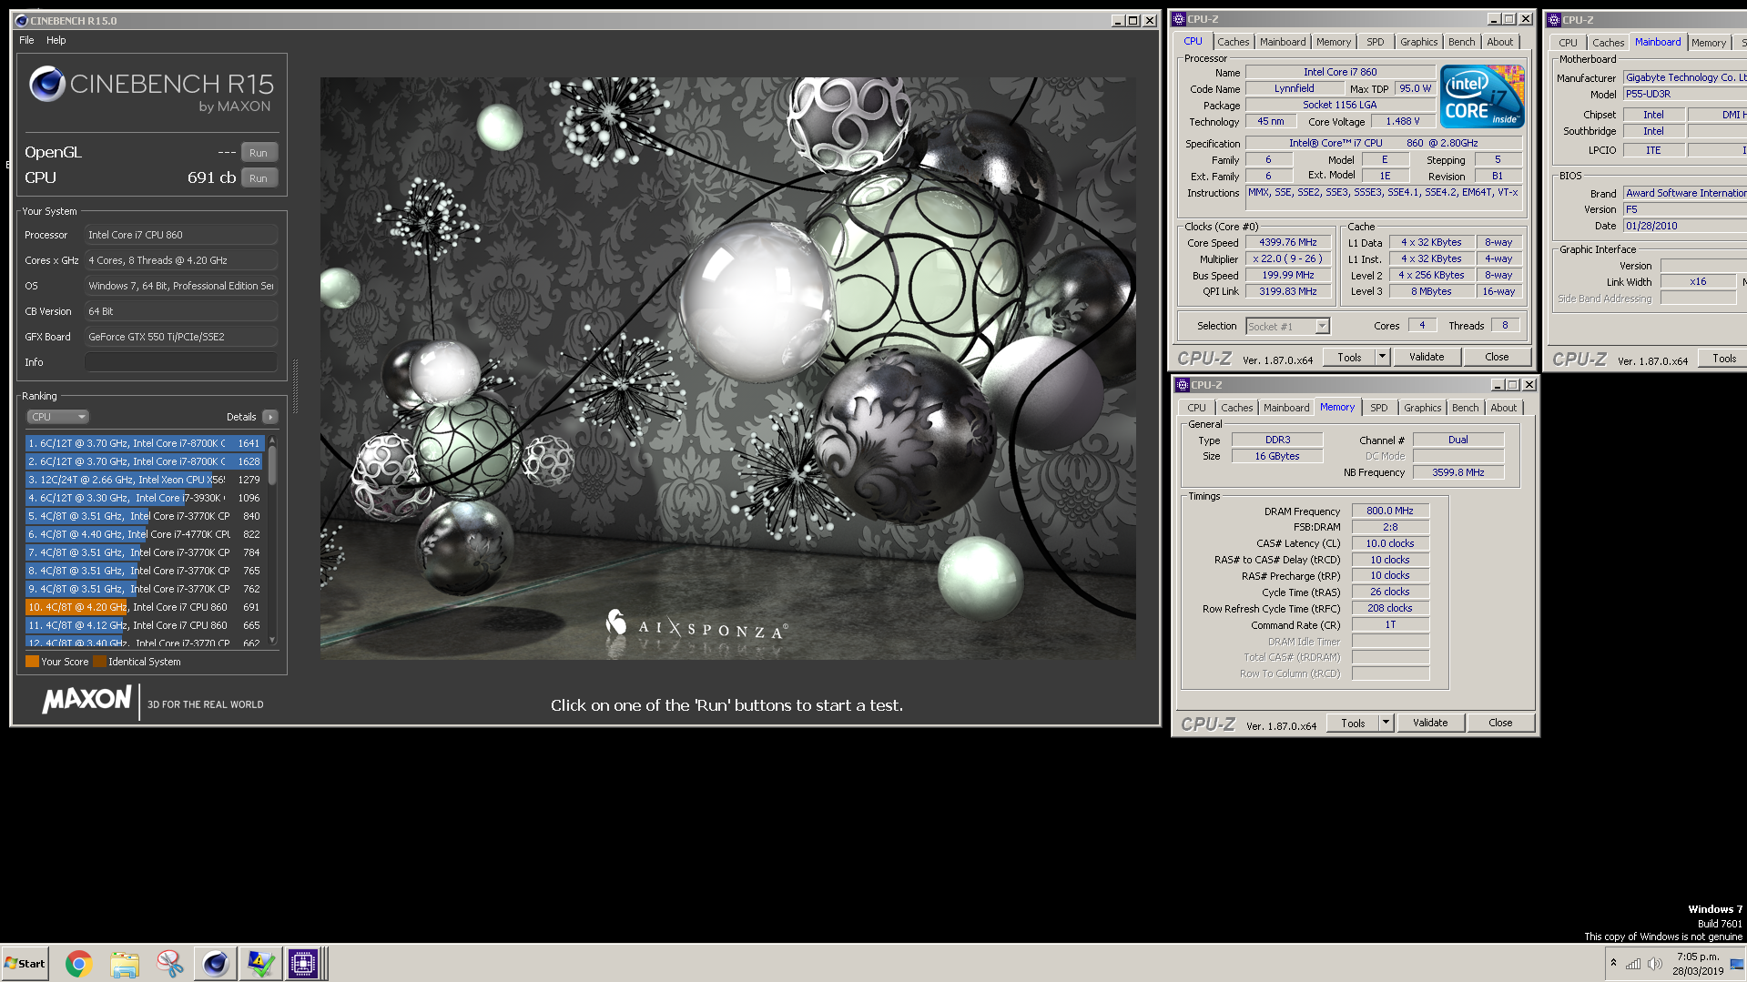Open Windows Explorer folder icon in taskbar
The height and width of the screenshot is (982, 1747).
(x=125, y=963)
